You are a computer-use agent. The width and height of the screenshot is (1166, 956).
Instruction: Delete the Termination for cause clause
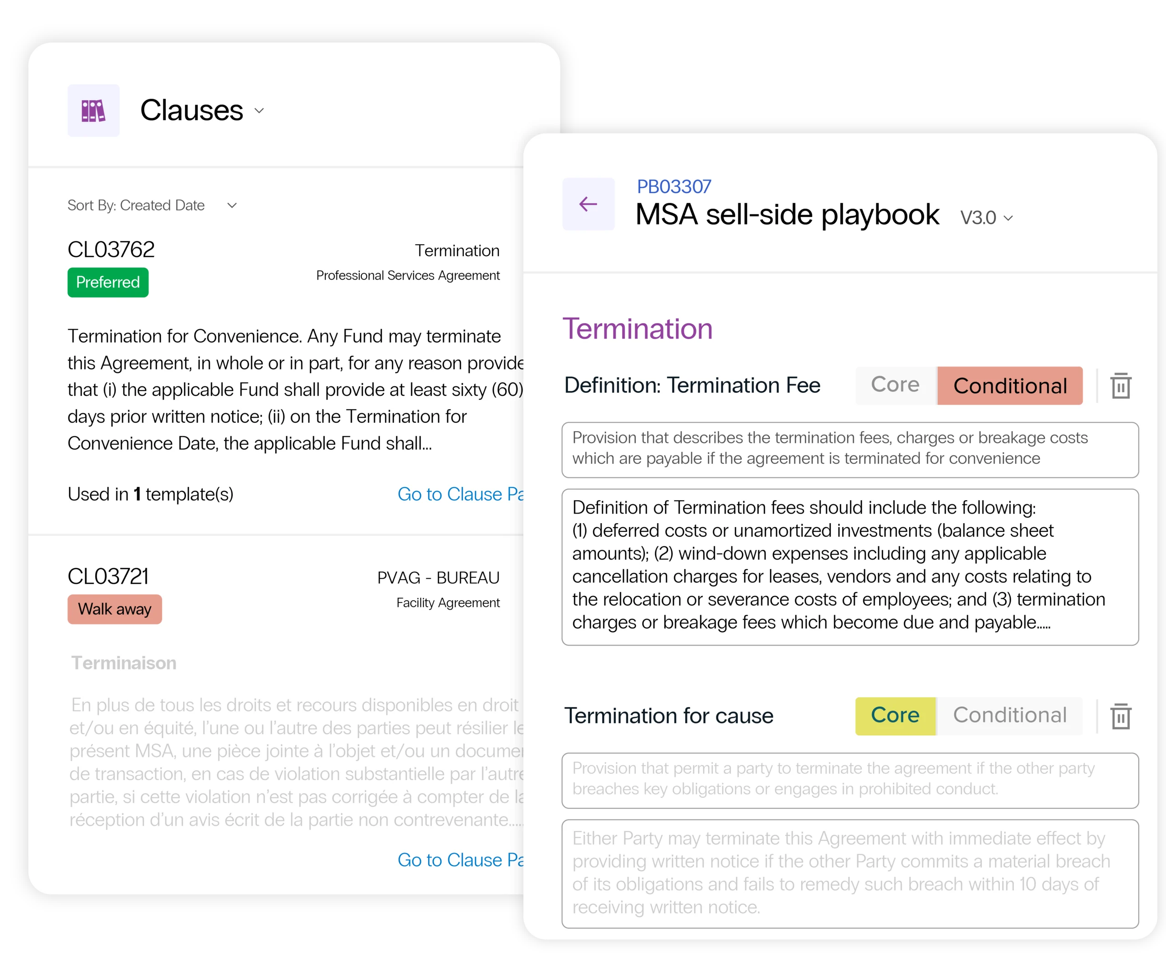click(x=1120, y=716)
